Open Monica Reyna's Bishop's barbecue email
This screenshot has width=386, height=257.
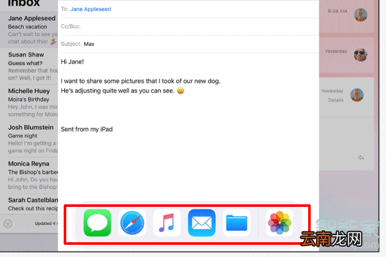pyautogui.click(x=29, y=175)
